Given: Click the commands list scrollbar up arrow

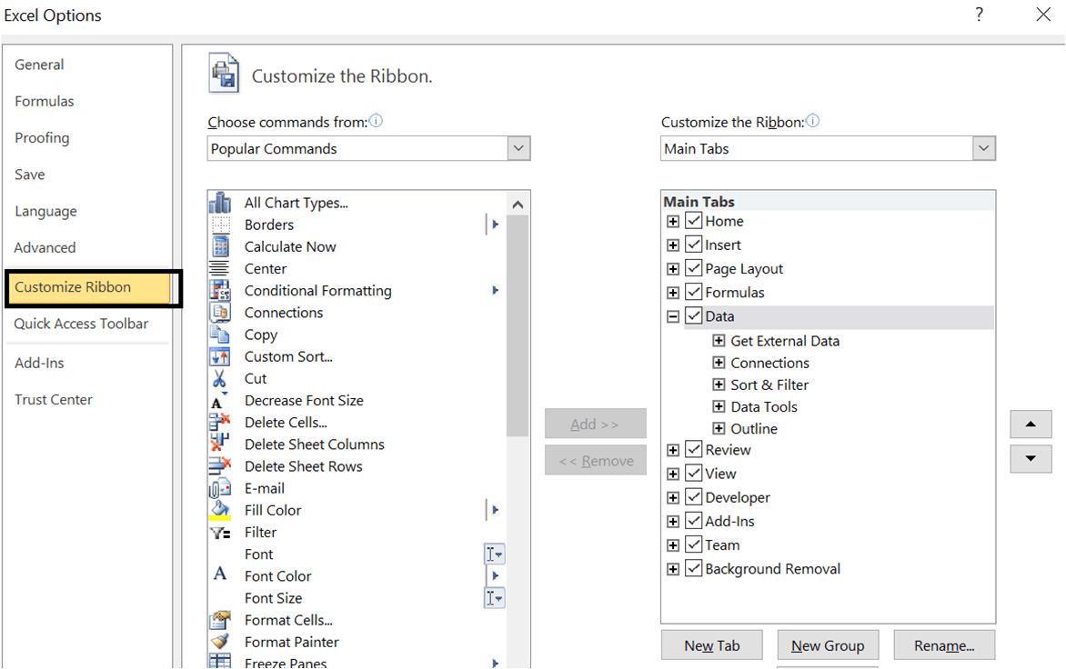Looking at the screenshot, I should 518,203.
